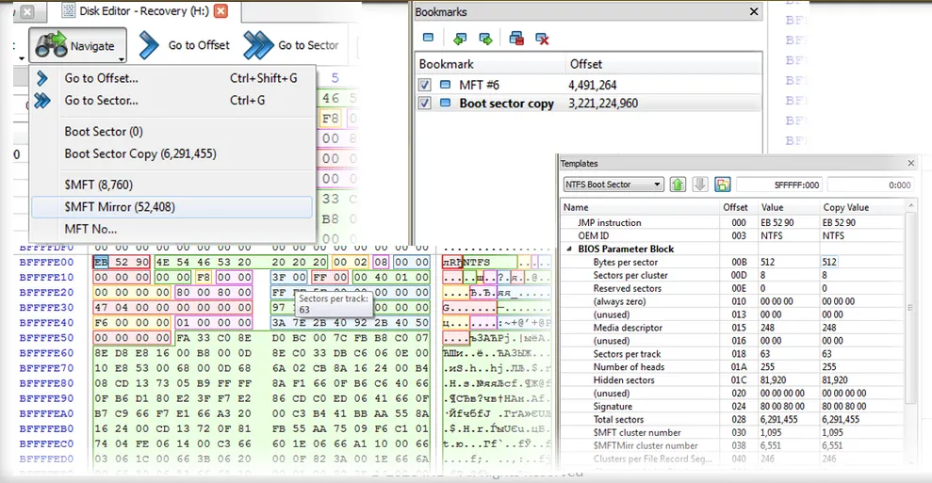Screen dimensions: 932x483
Task: Open the NTFS Boot Sector template dropdown
Action: pyautogui.click(x=657, y=185)
